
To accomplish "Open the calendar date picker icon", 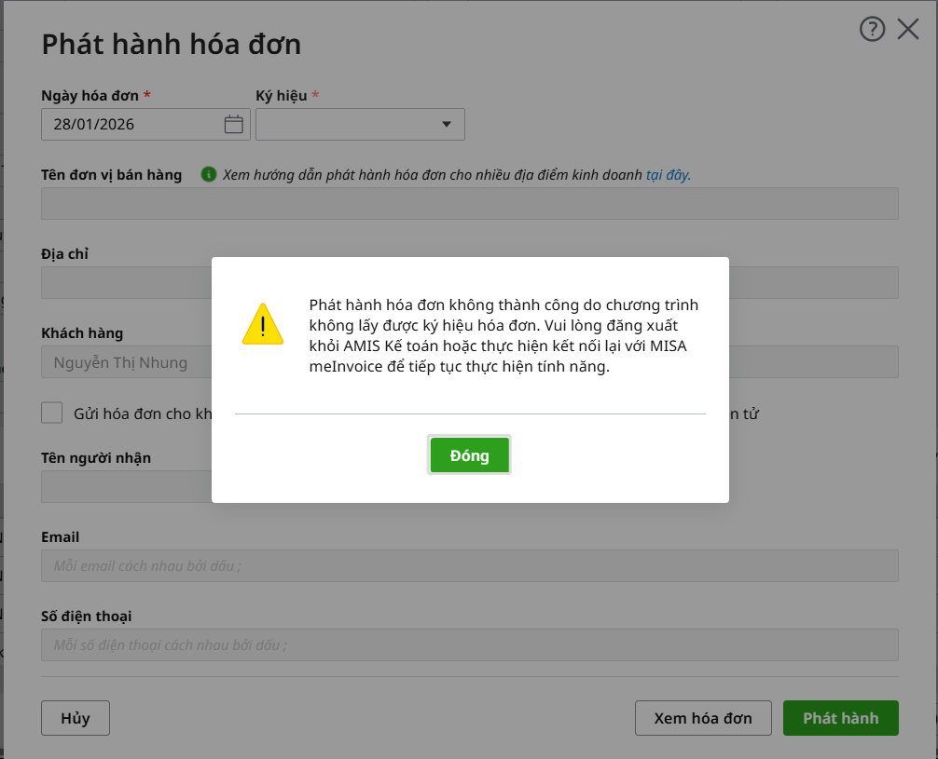I will pos(234,124).
